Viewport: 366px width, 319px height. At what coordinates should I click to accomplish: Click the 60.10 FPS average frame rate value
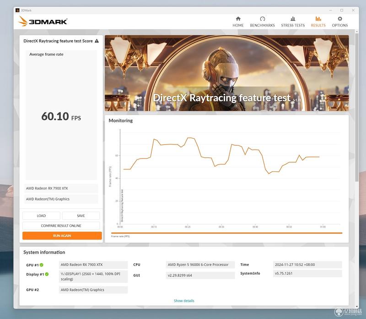[61, 117]
